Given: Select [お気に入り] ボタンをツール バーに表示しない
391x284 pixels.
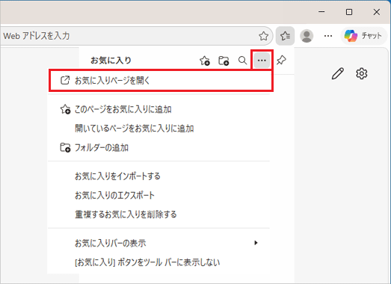Looking at the screenshot, I should pos(158,262).
